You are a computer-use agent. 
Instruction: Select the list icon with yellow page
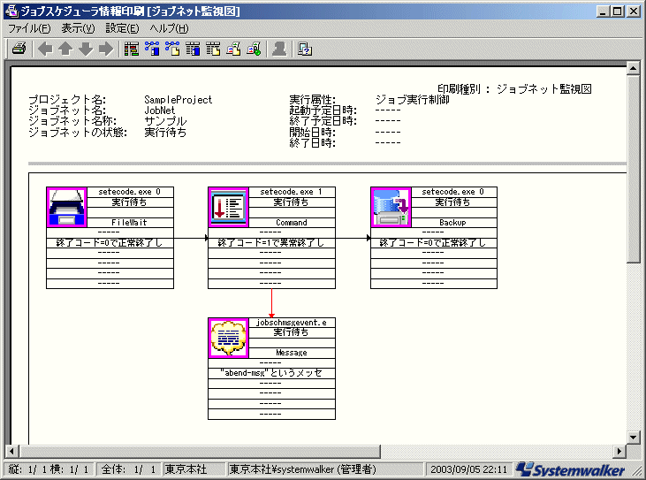[x=213, y=49]
